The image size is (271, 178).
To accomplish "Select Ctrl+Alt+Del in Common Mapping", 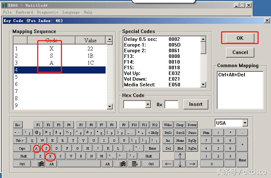I will (x=232, y=75).
